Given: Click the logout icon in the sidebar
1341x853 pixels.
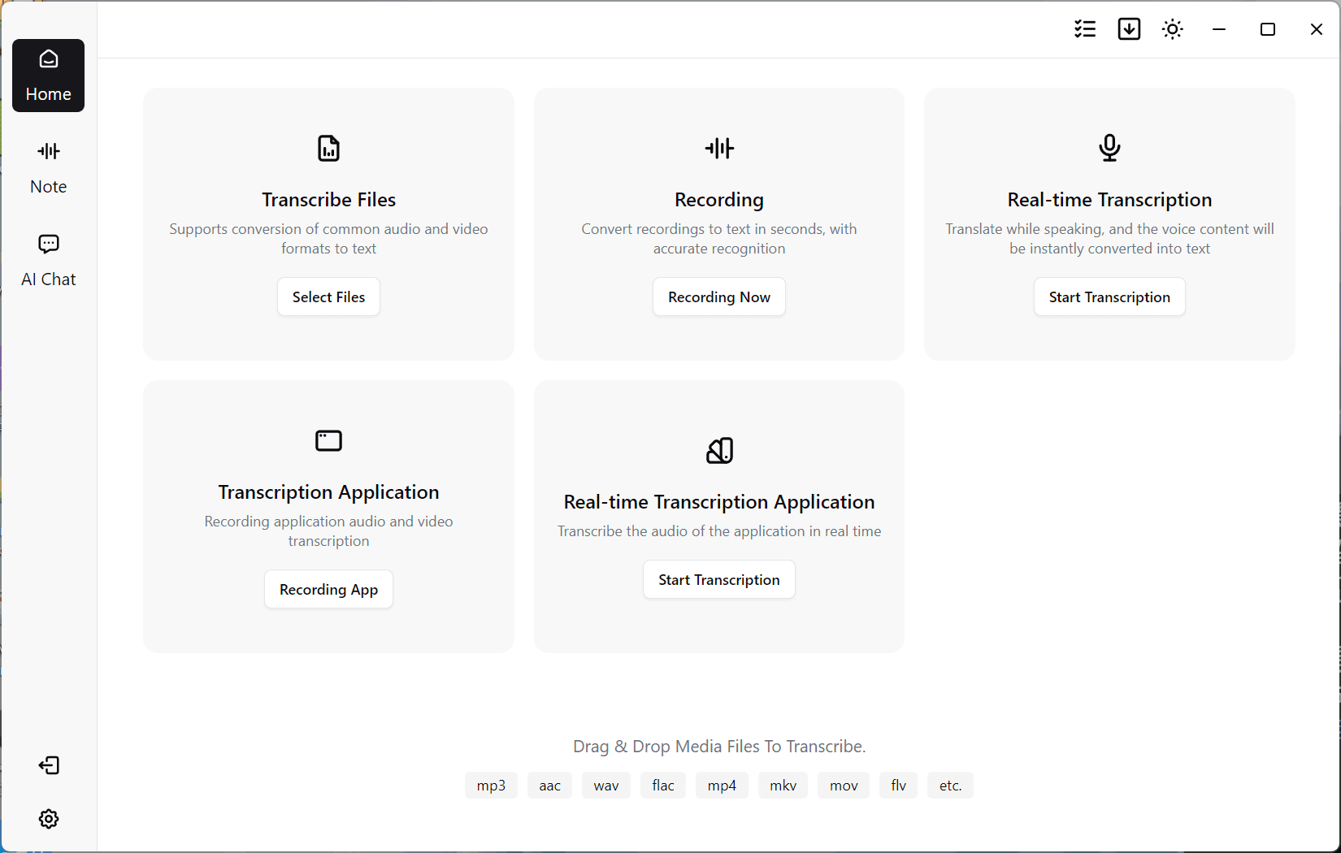Looking at the screenshot, I should pos(48,765).
